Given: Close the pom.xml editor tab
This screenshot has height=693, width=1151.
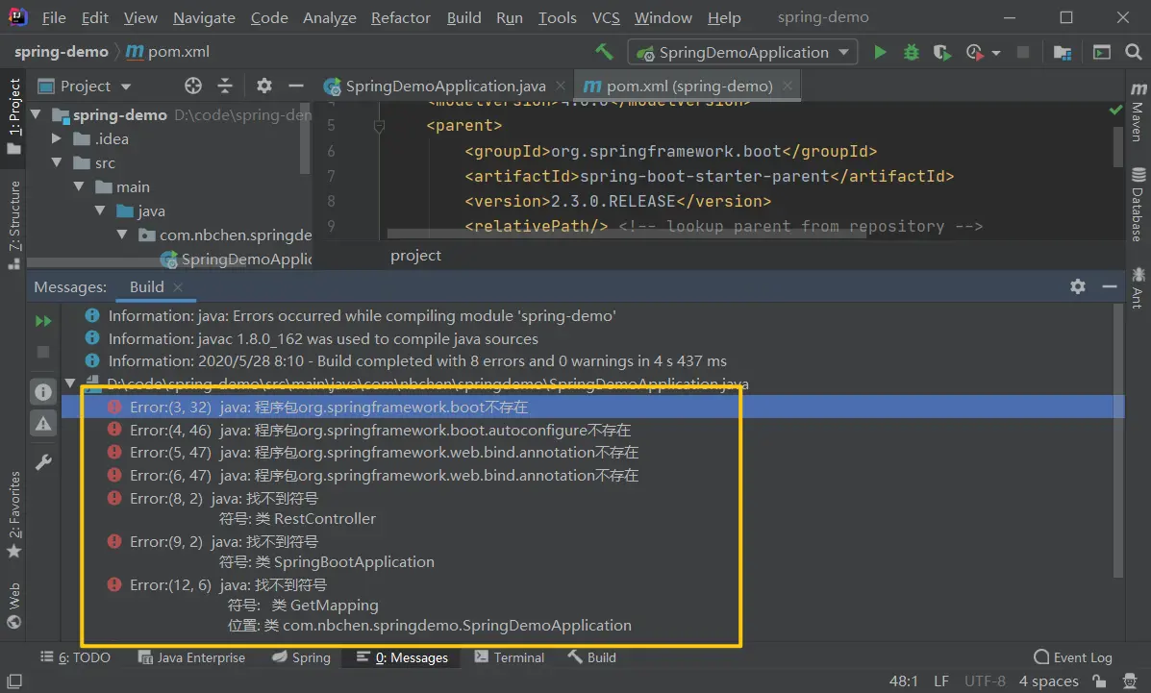Looking at the screenshot, I should [787, 86].
